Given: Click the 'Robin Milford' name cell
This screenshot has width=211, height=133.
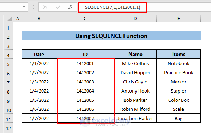Looking at the screenshot, I should click(x=135, y=109).
